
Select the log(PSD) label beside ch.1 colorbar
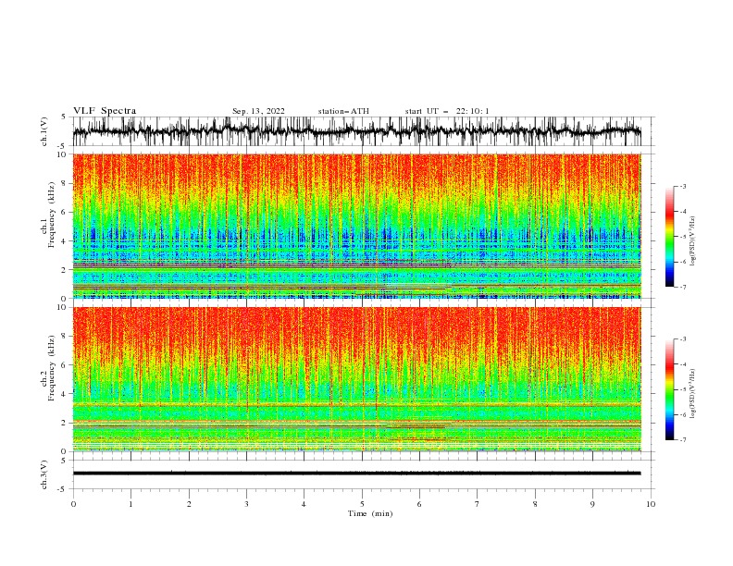[x=692, y=241]
